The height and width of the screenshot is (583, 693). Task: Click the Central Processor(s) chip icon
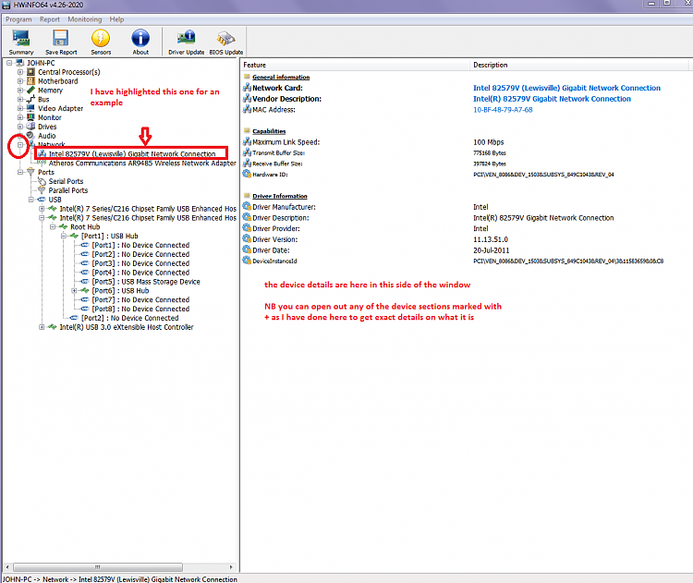30,71
